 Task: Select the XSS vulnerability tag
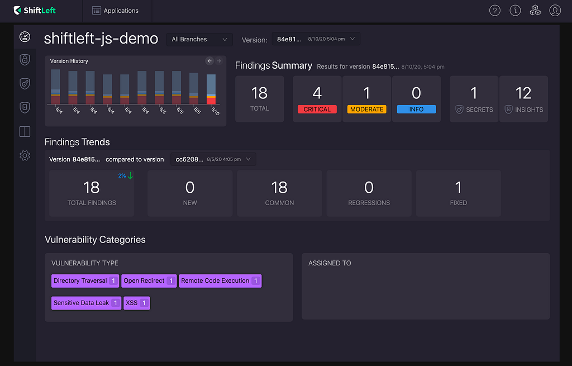(x=137, y=303)
